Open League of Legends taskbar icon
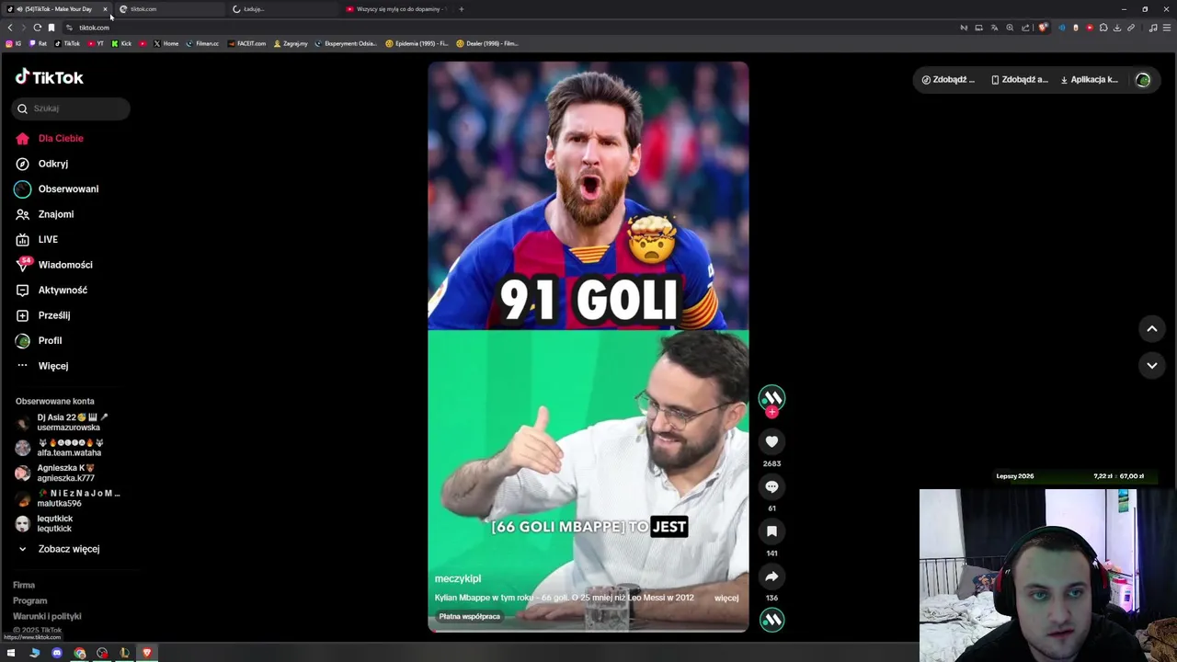The height and width of the screenshot is (662, 1177). tap(124, 653)
